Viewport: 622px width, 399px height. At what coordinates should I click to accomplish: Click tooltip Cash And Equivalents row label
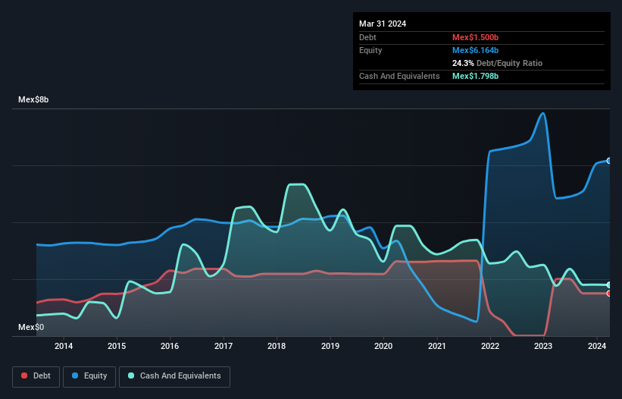(x=399, y=76)
